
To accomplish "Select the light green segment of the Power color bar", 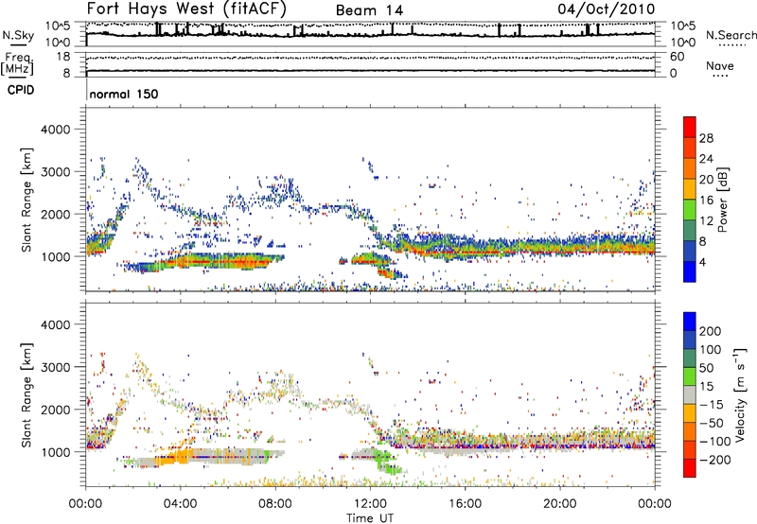I will click(x=690, y=210).
